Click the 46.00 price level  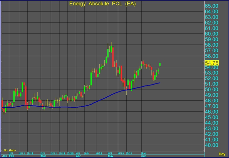click(x=211, y=112)
